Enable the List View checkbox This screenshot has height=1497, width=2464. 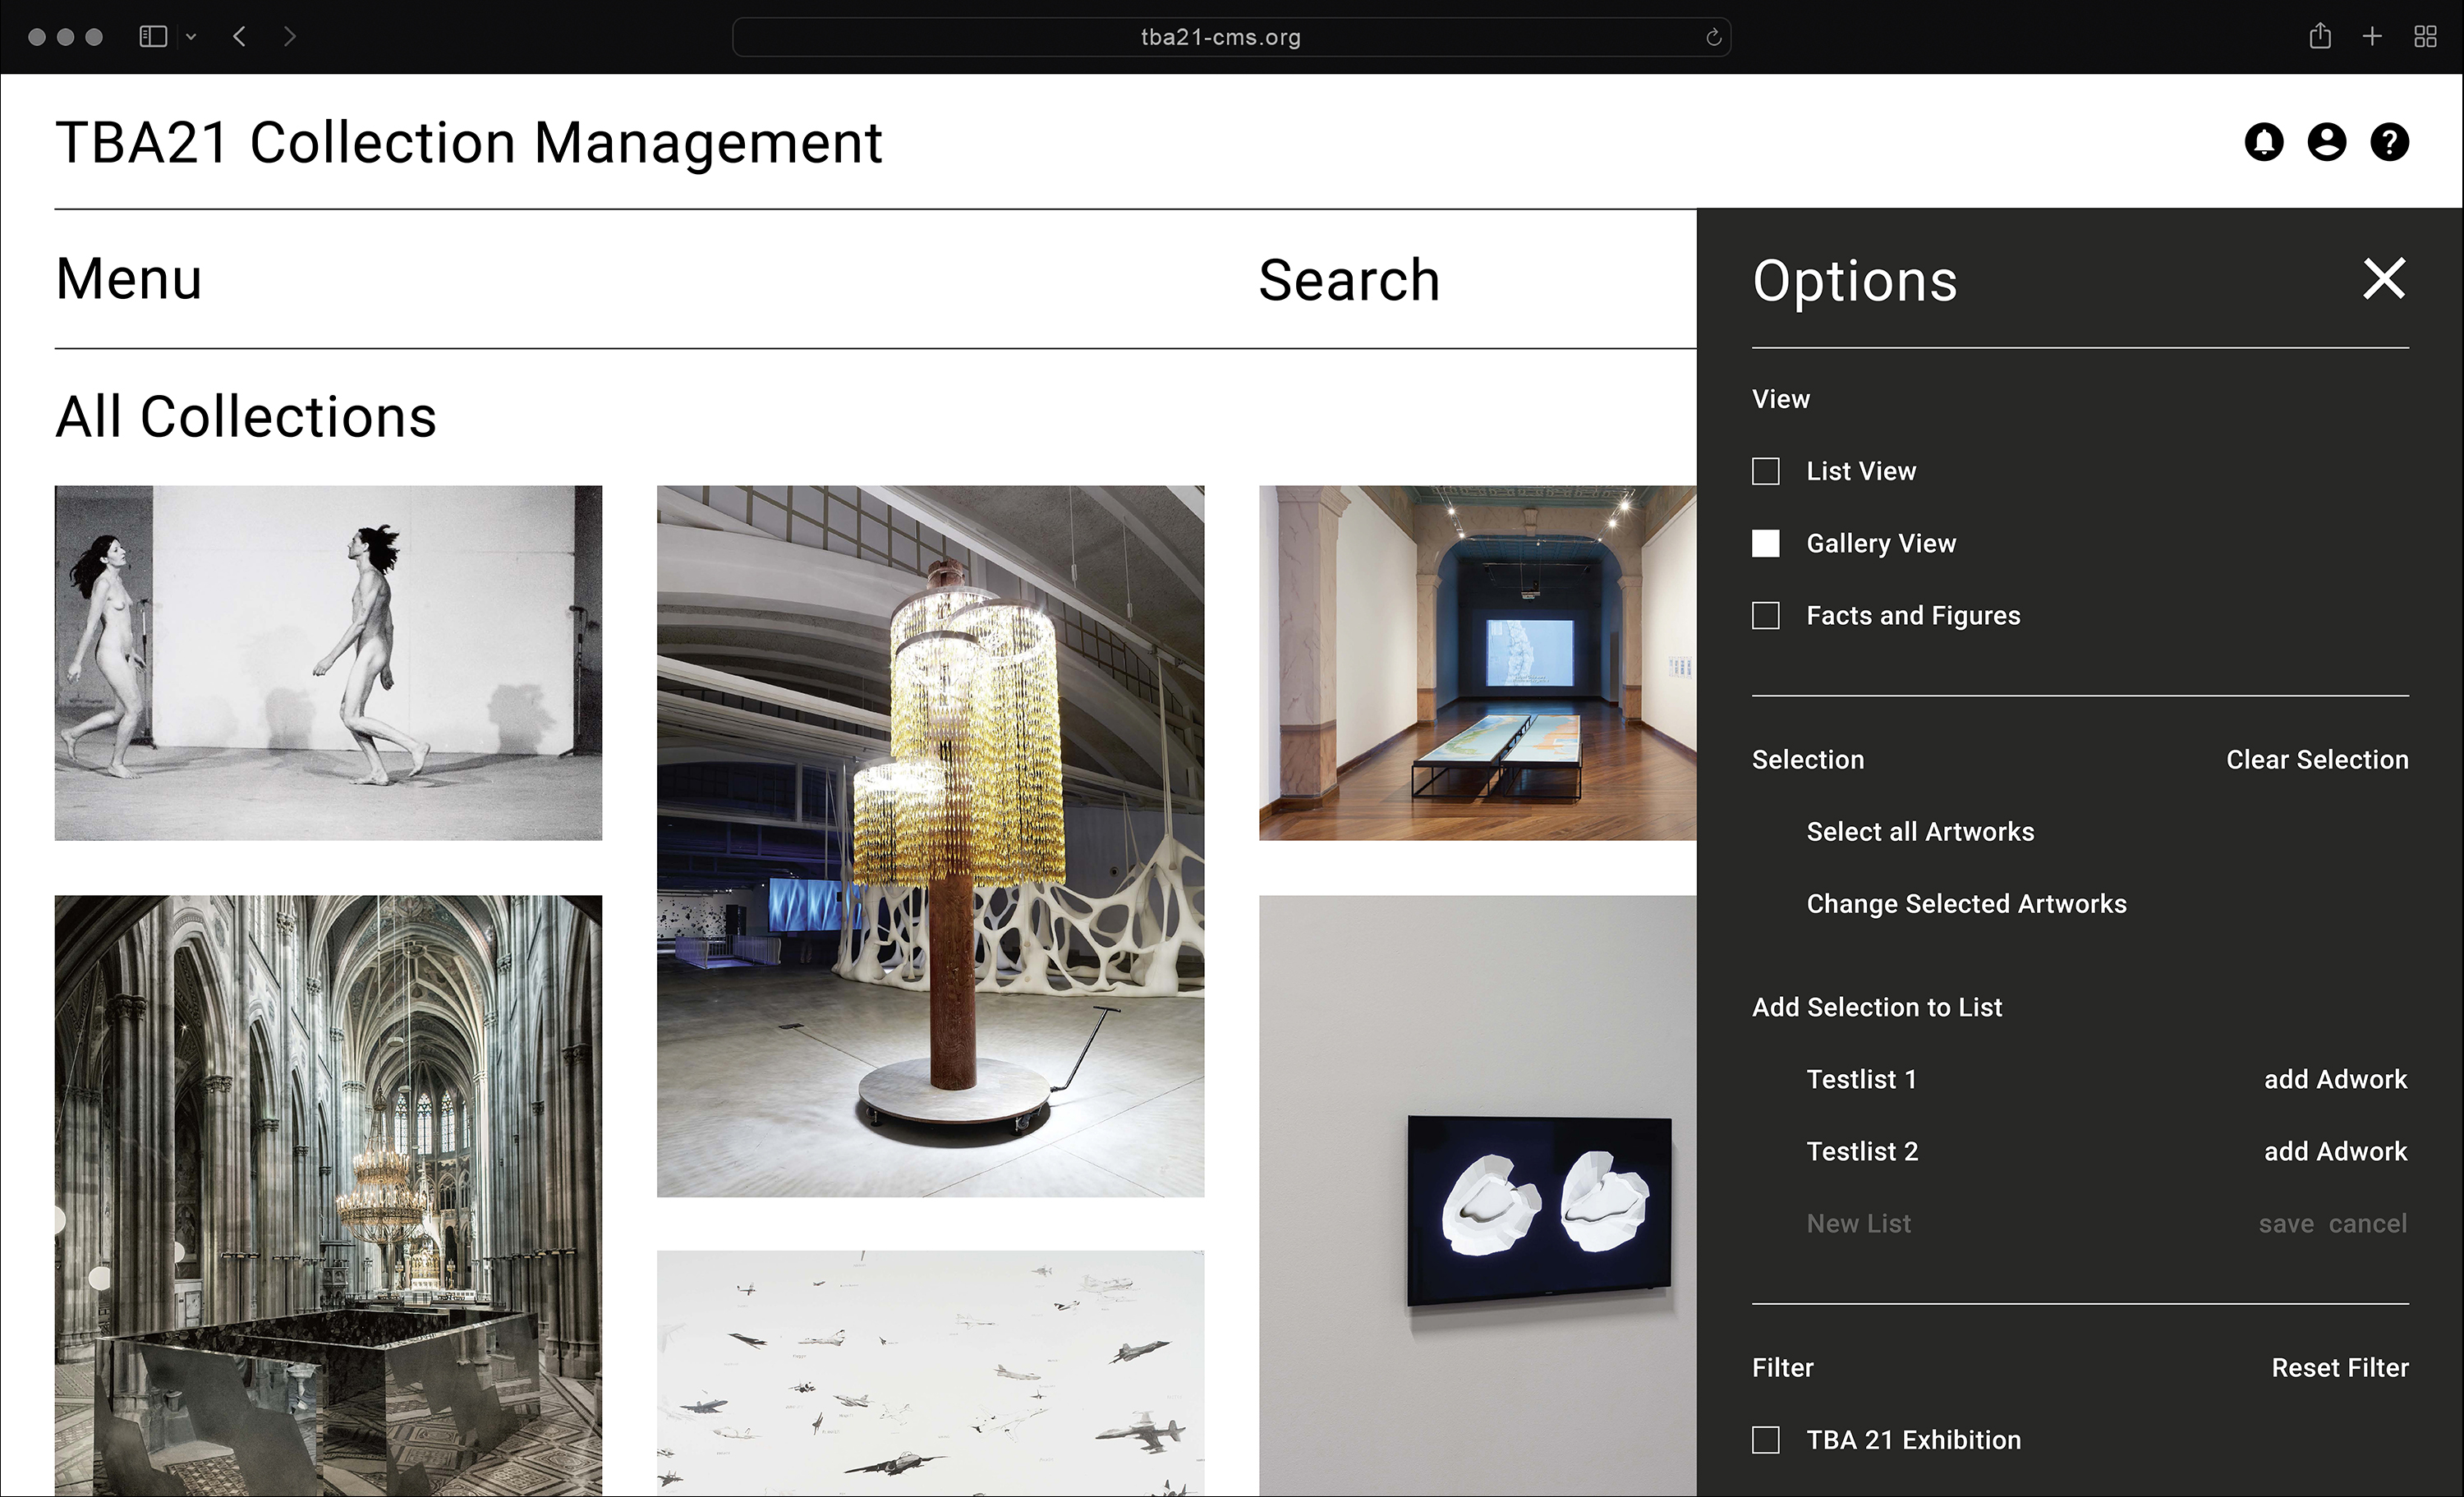tap(1766, 471)
